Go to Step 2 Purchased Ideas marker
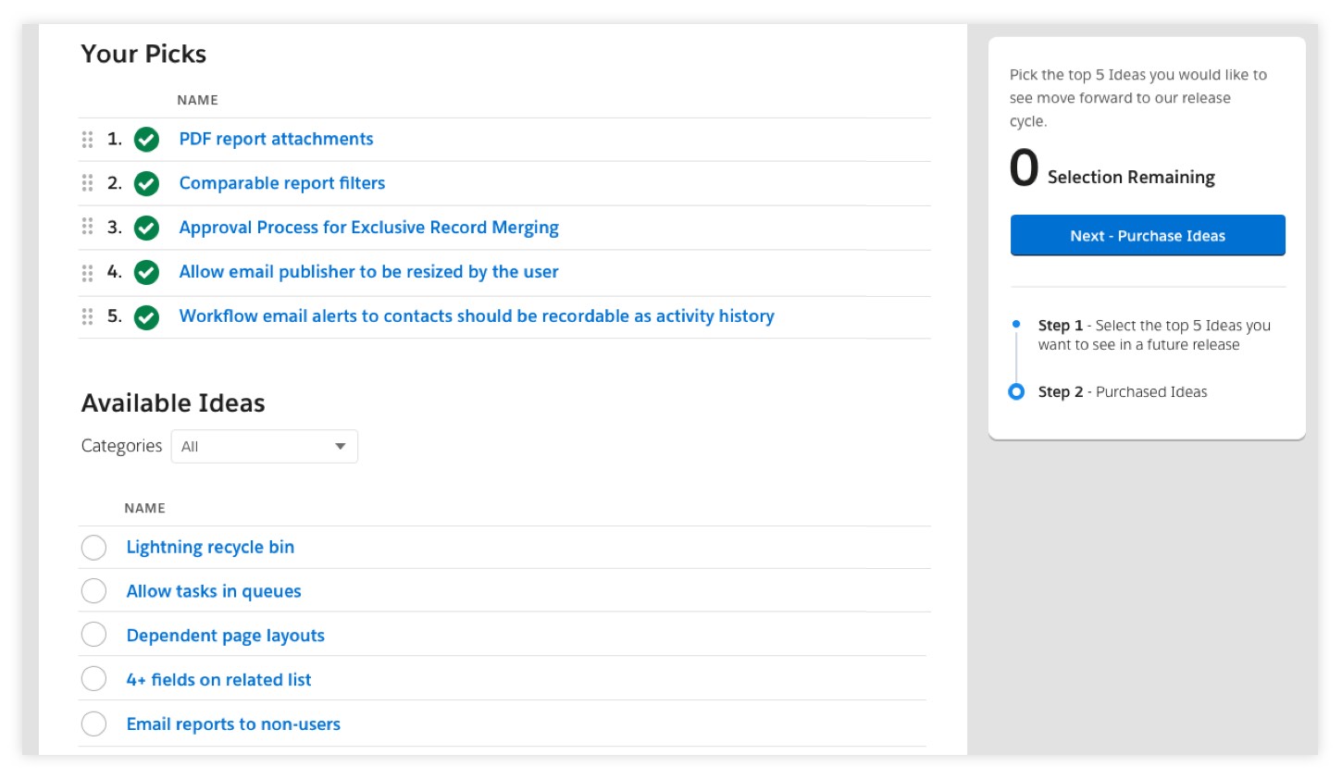The height and width of the screenshot is (779, 1342). click(x=1016, y=391)
